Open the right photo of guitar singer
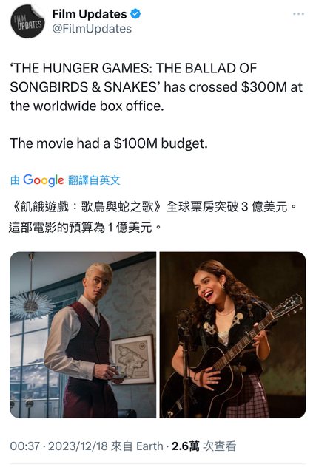 pyautogui.click(x=232, y=335)
